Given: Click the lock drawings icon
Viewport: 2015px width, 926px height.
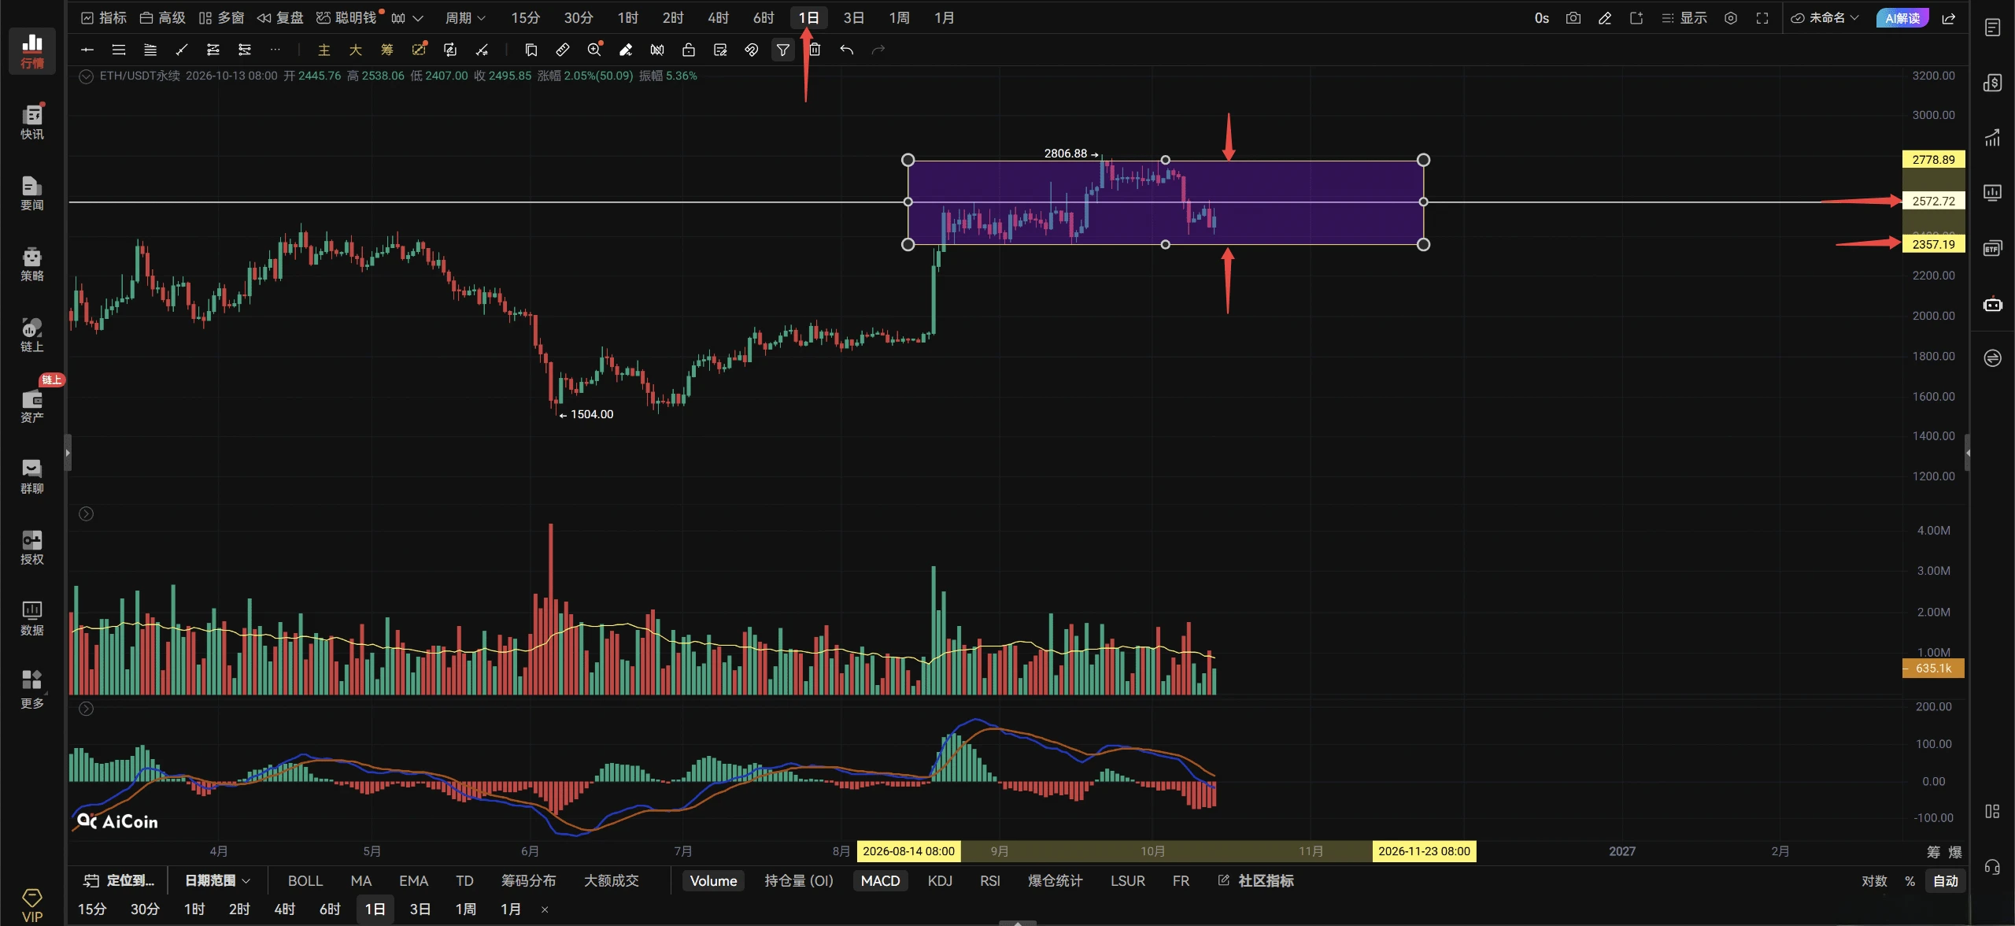Looking at the screenshot, I should [688, 50].
